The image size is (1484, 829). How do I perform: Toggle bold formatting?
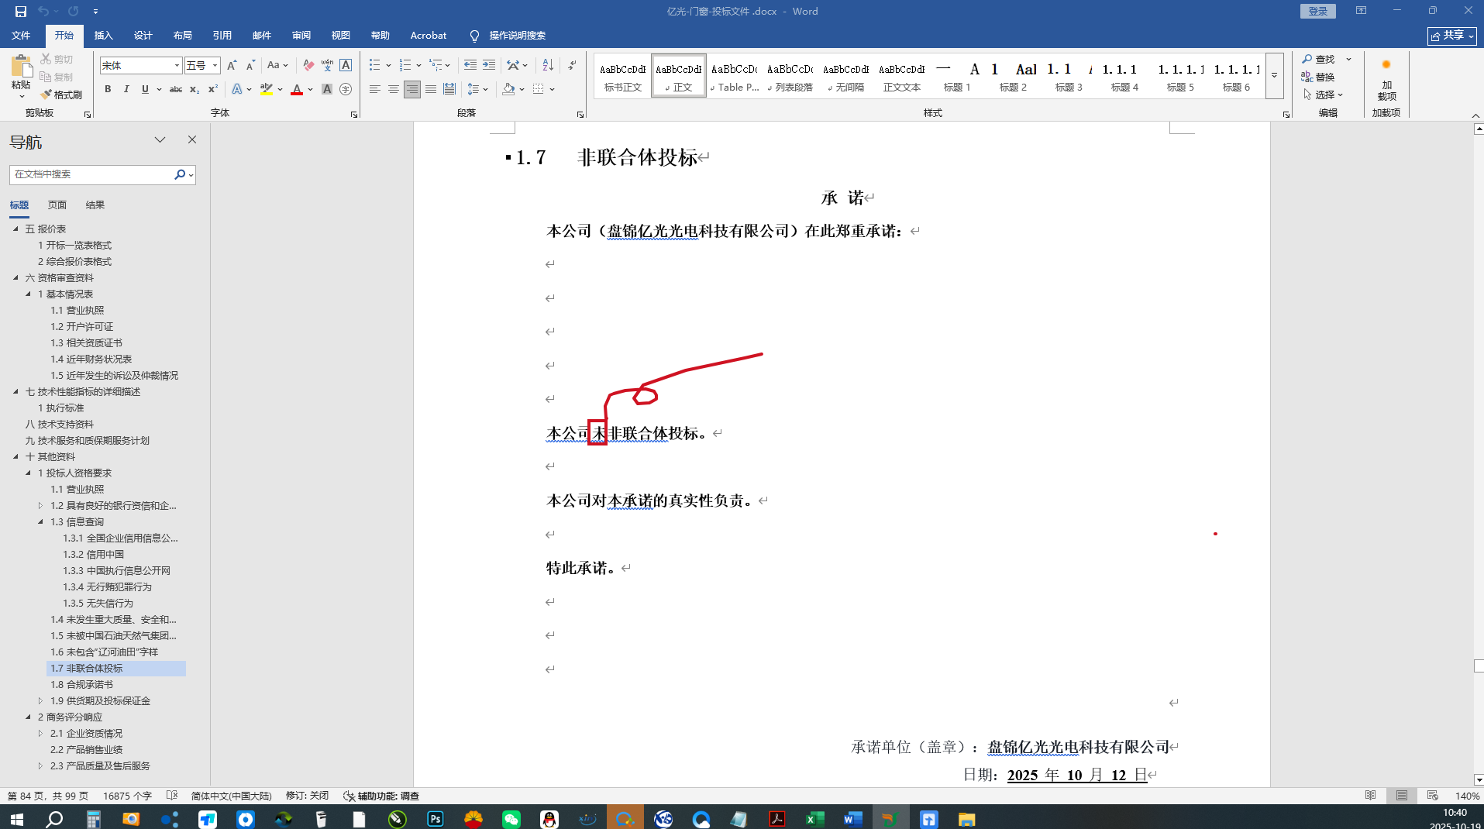(108, 89)
